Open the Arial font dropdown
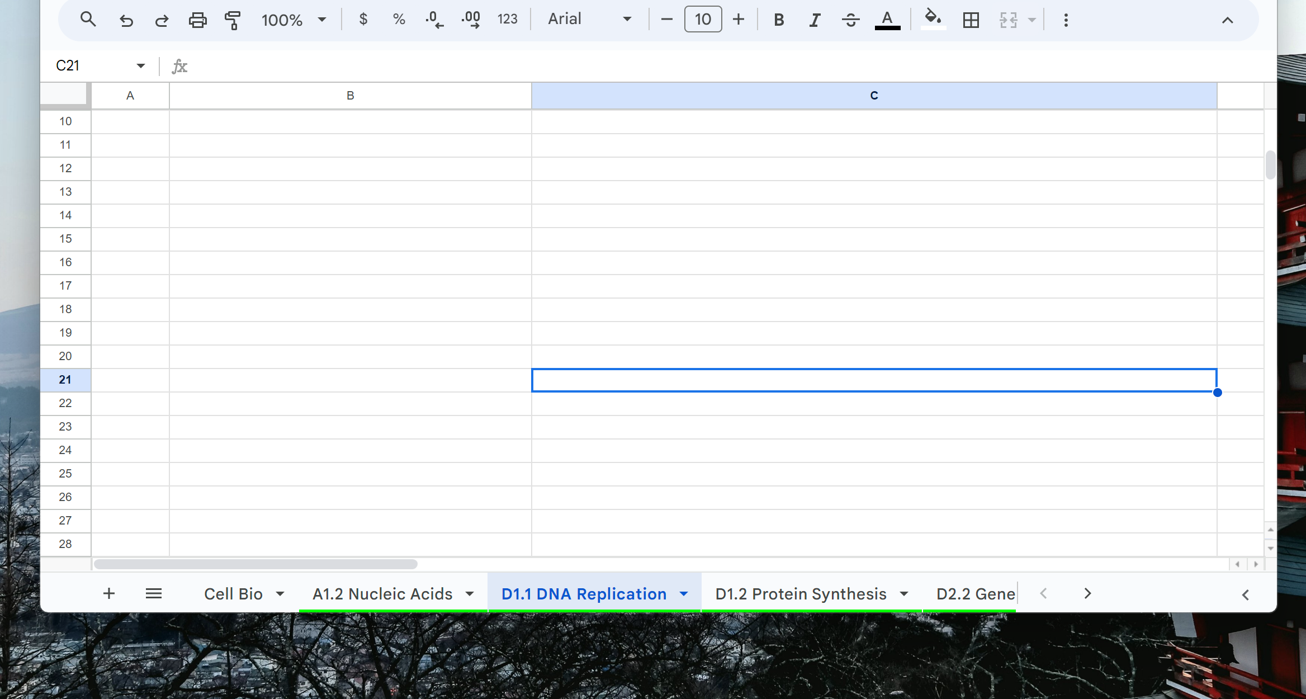Image resolution: width=1306 pixels, height=699 pixels. point(589,20)
